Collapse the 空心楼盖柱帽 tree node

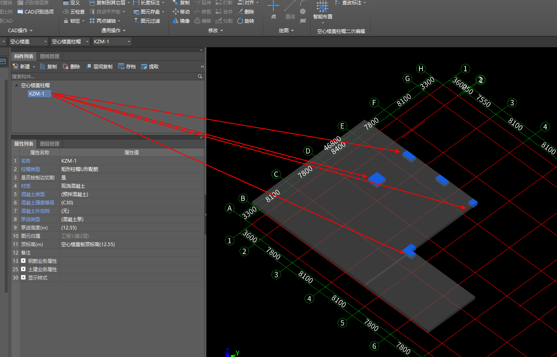16,85
